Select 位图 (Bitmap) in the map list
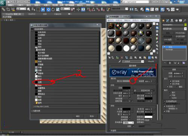Viewport: 188px width, 136px height. pos(40,82)
